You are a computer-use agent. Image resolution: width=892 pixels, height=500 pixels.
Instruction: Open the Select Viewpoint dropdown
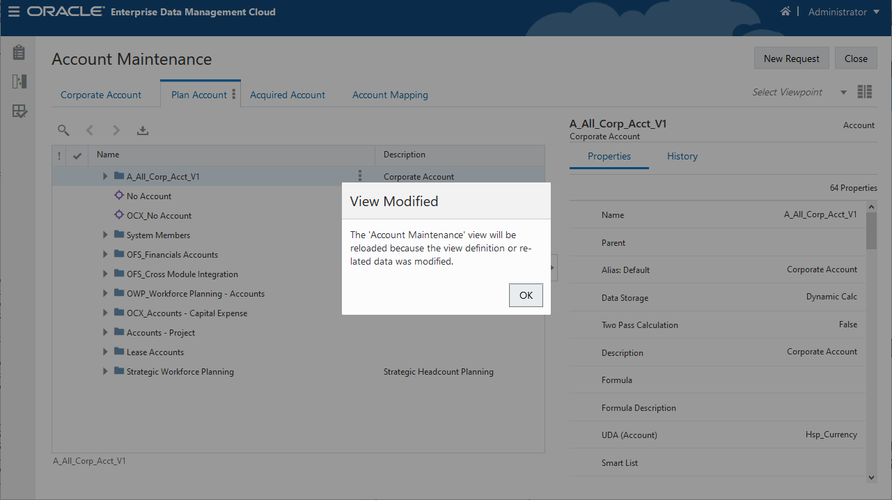point(843,93)
